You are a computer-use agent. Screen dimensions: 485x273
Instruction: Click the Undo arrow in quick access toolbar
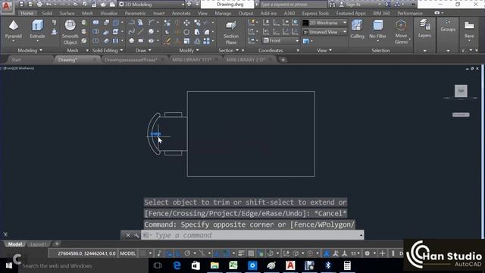point(48,5)
